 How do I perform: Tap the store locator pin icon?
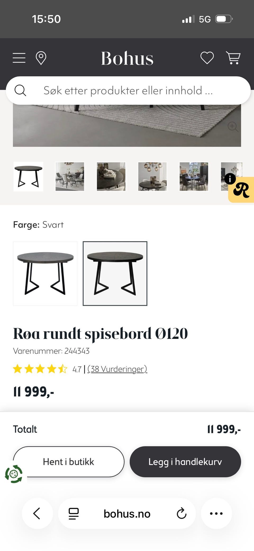pos(41,58)
